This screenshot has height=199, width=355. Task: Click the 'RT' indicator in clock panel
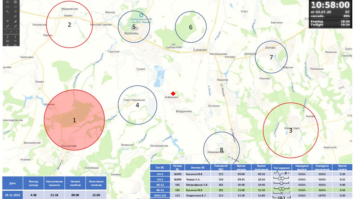point(347,12)
